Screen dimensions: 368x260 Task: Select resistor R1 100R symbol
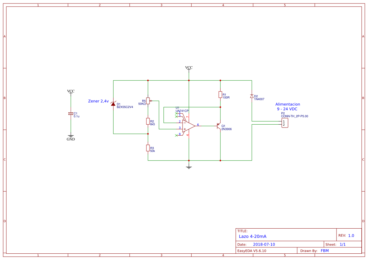220,95
